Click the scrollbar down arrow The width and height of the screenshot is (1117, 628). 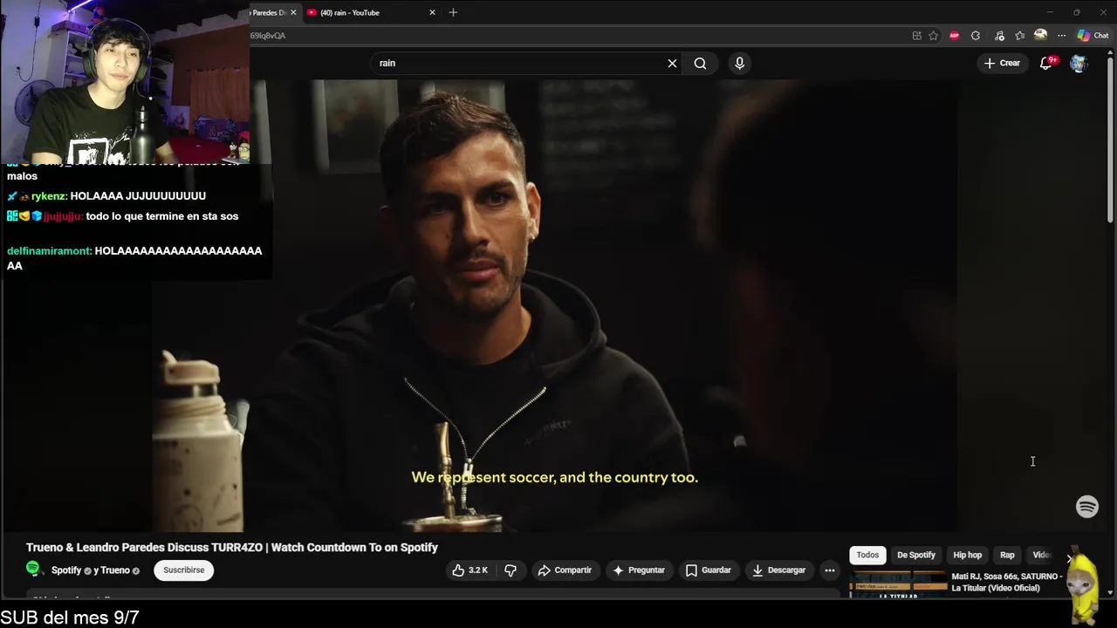coord(1110,592)
